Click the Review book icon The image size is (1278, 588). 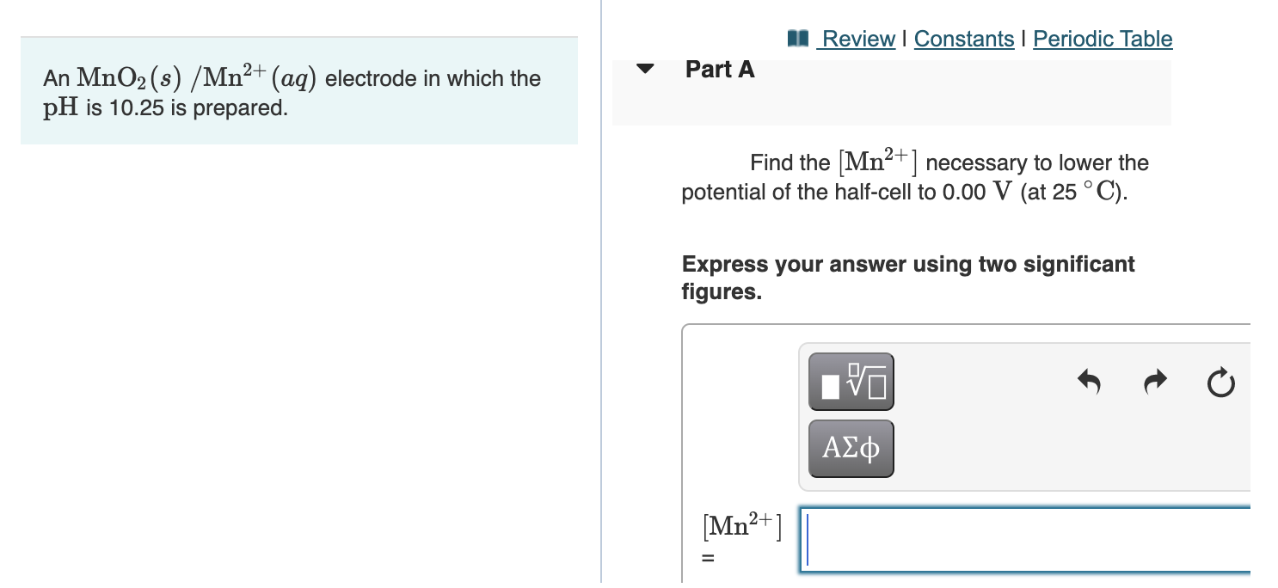coord(800,38)
